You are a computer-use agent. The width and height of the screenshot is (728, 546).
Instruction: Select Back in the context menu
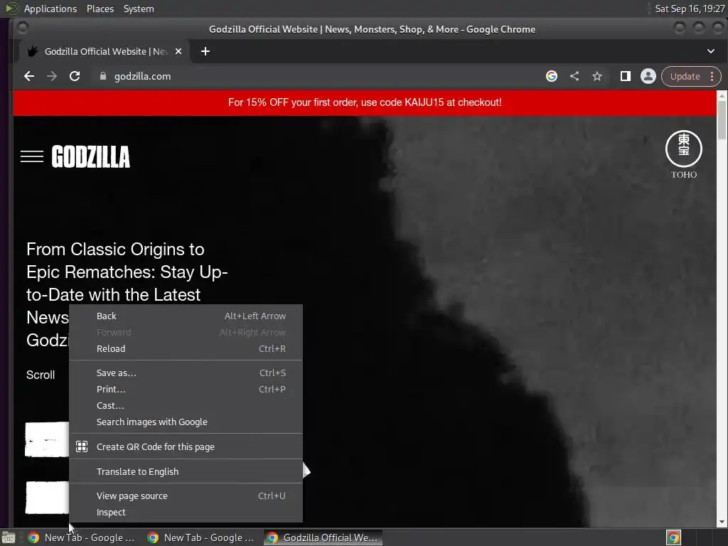(186, 316)
